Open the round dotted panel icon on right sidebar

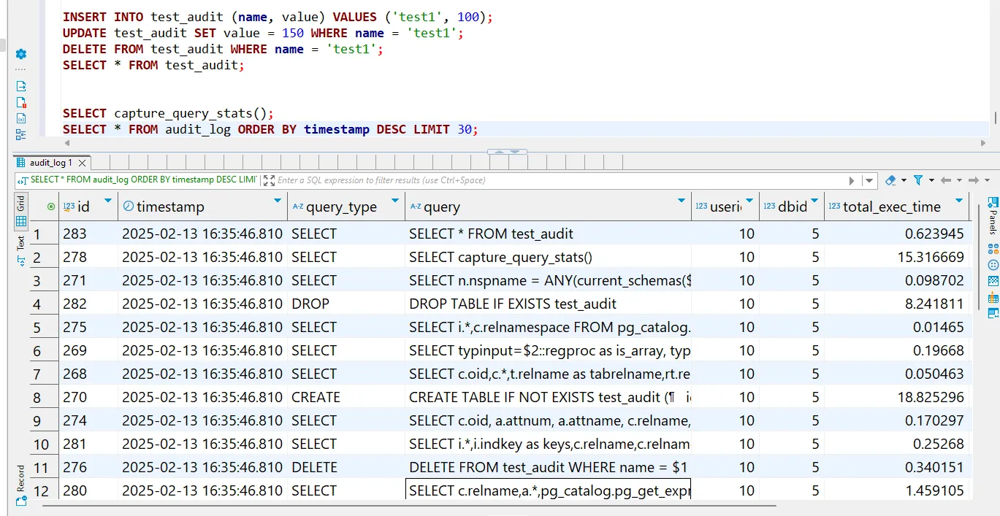coord(993,265)
